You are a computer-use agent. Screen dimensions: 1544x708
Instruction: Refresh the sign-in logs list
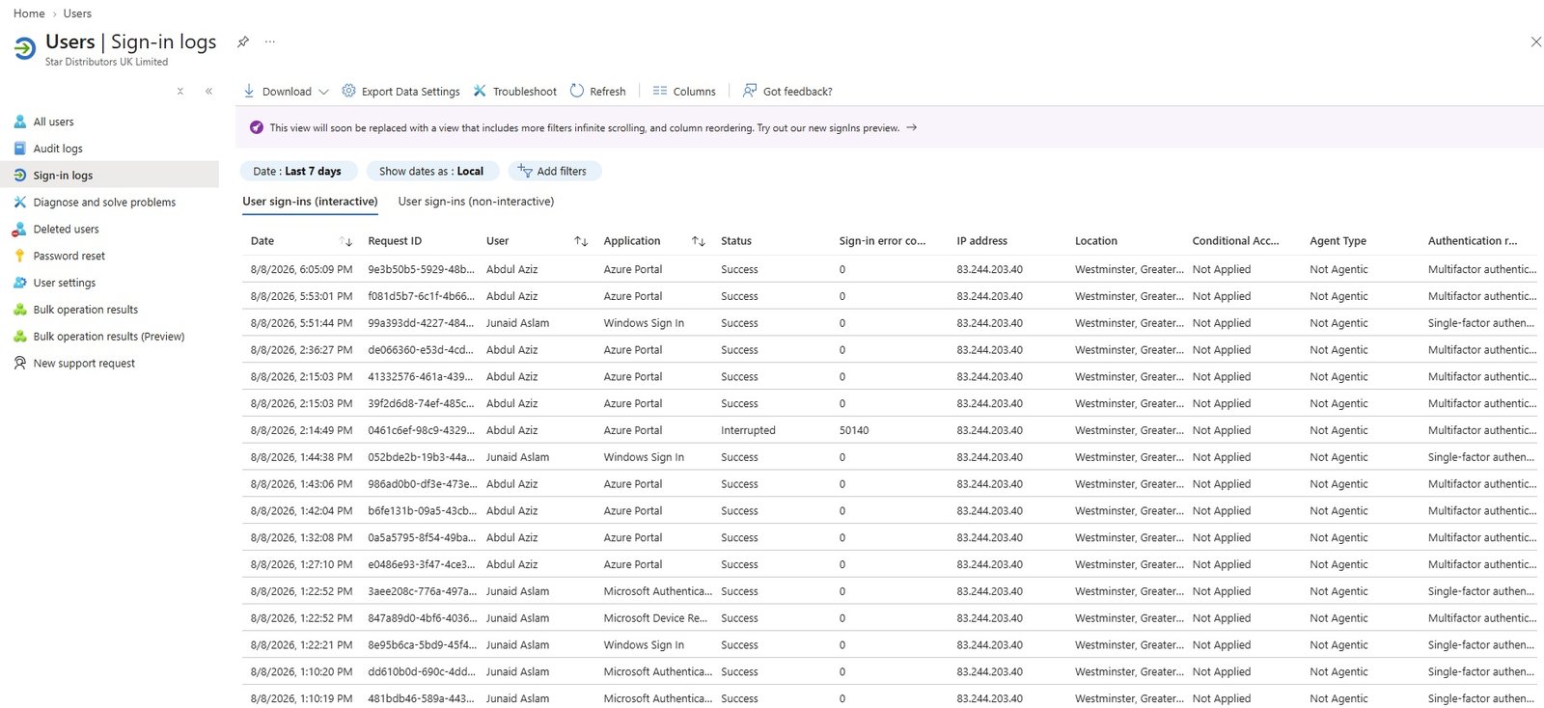click(x=597, y=91)
